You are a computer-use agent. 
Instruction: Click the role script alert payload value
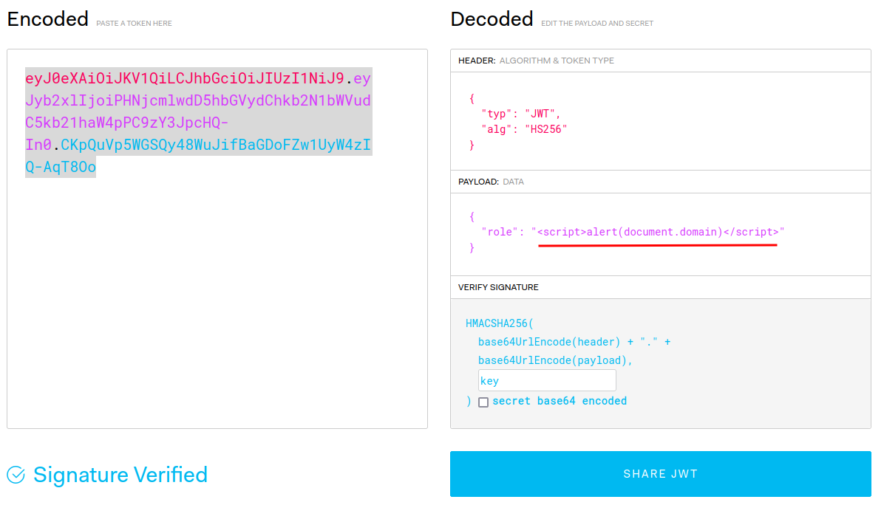(x=657, y=231)
